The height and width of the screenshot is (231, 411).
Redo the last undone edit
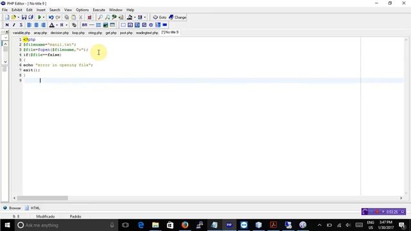pyautogui.click(x=58, y=17)
